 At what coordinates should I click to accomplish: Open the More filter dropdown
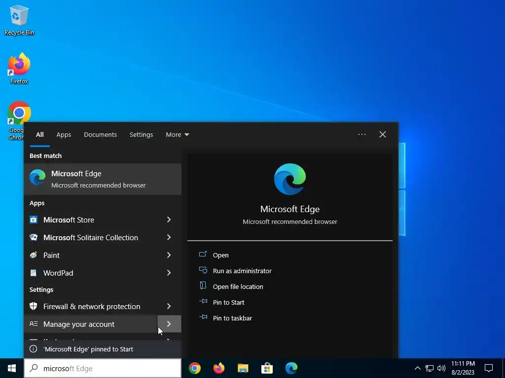coord(177,135)
